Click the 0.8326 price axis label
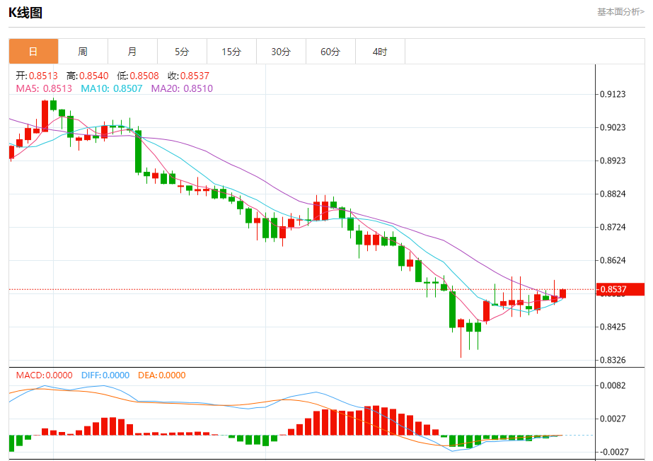 pos(613,360)
